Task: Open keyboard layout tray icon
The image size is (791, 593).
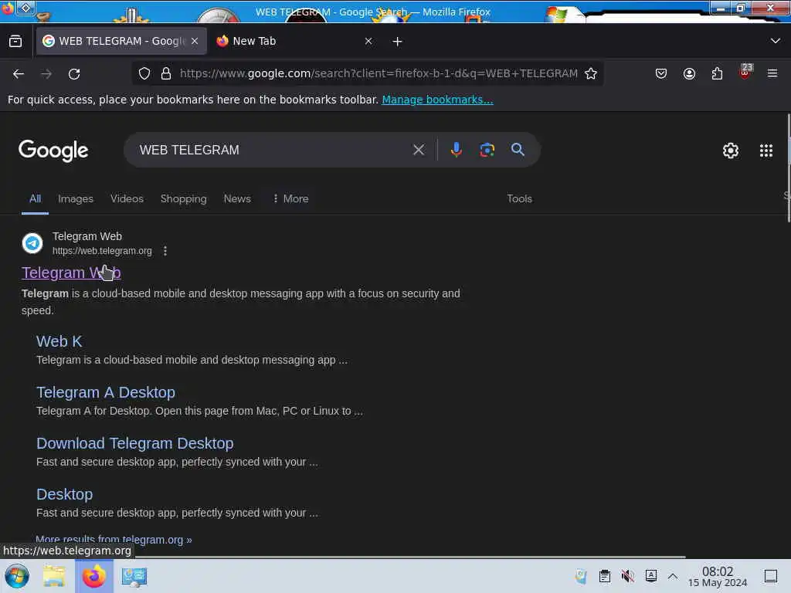Action: point(650,576)
